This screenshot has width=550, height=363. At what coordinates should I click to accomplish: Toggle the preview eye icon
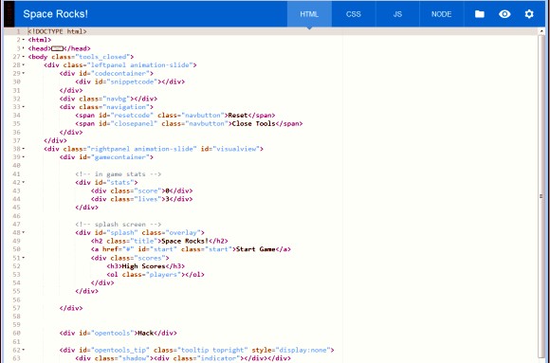tap(504, 14)
